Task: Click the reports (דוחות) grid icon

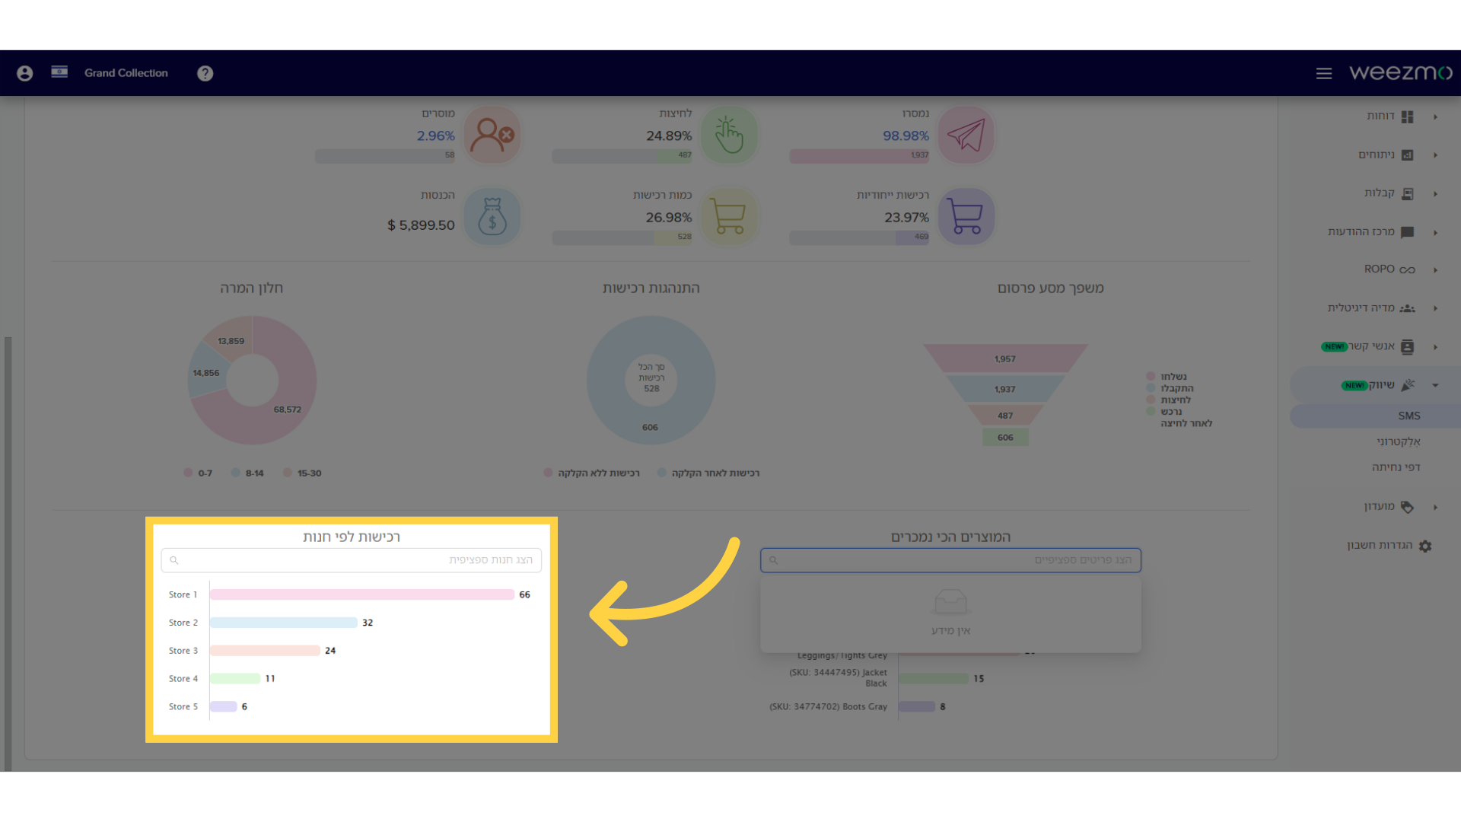Action: coord(1408,116)
